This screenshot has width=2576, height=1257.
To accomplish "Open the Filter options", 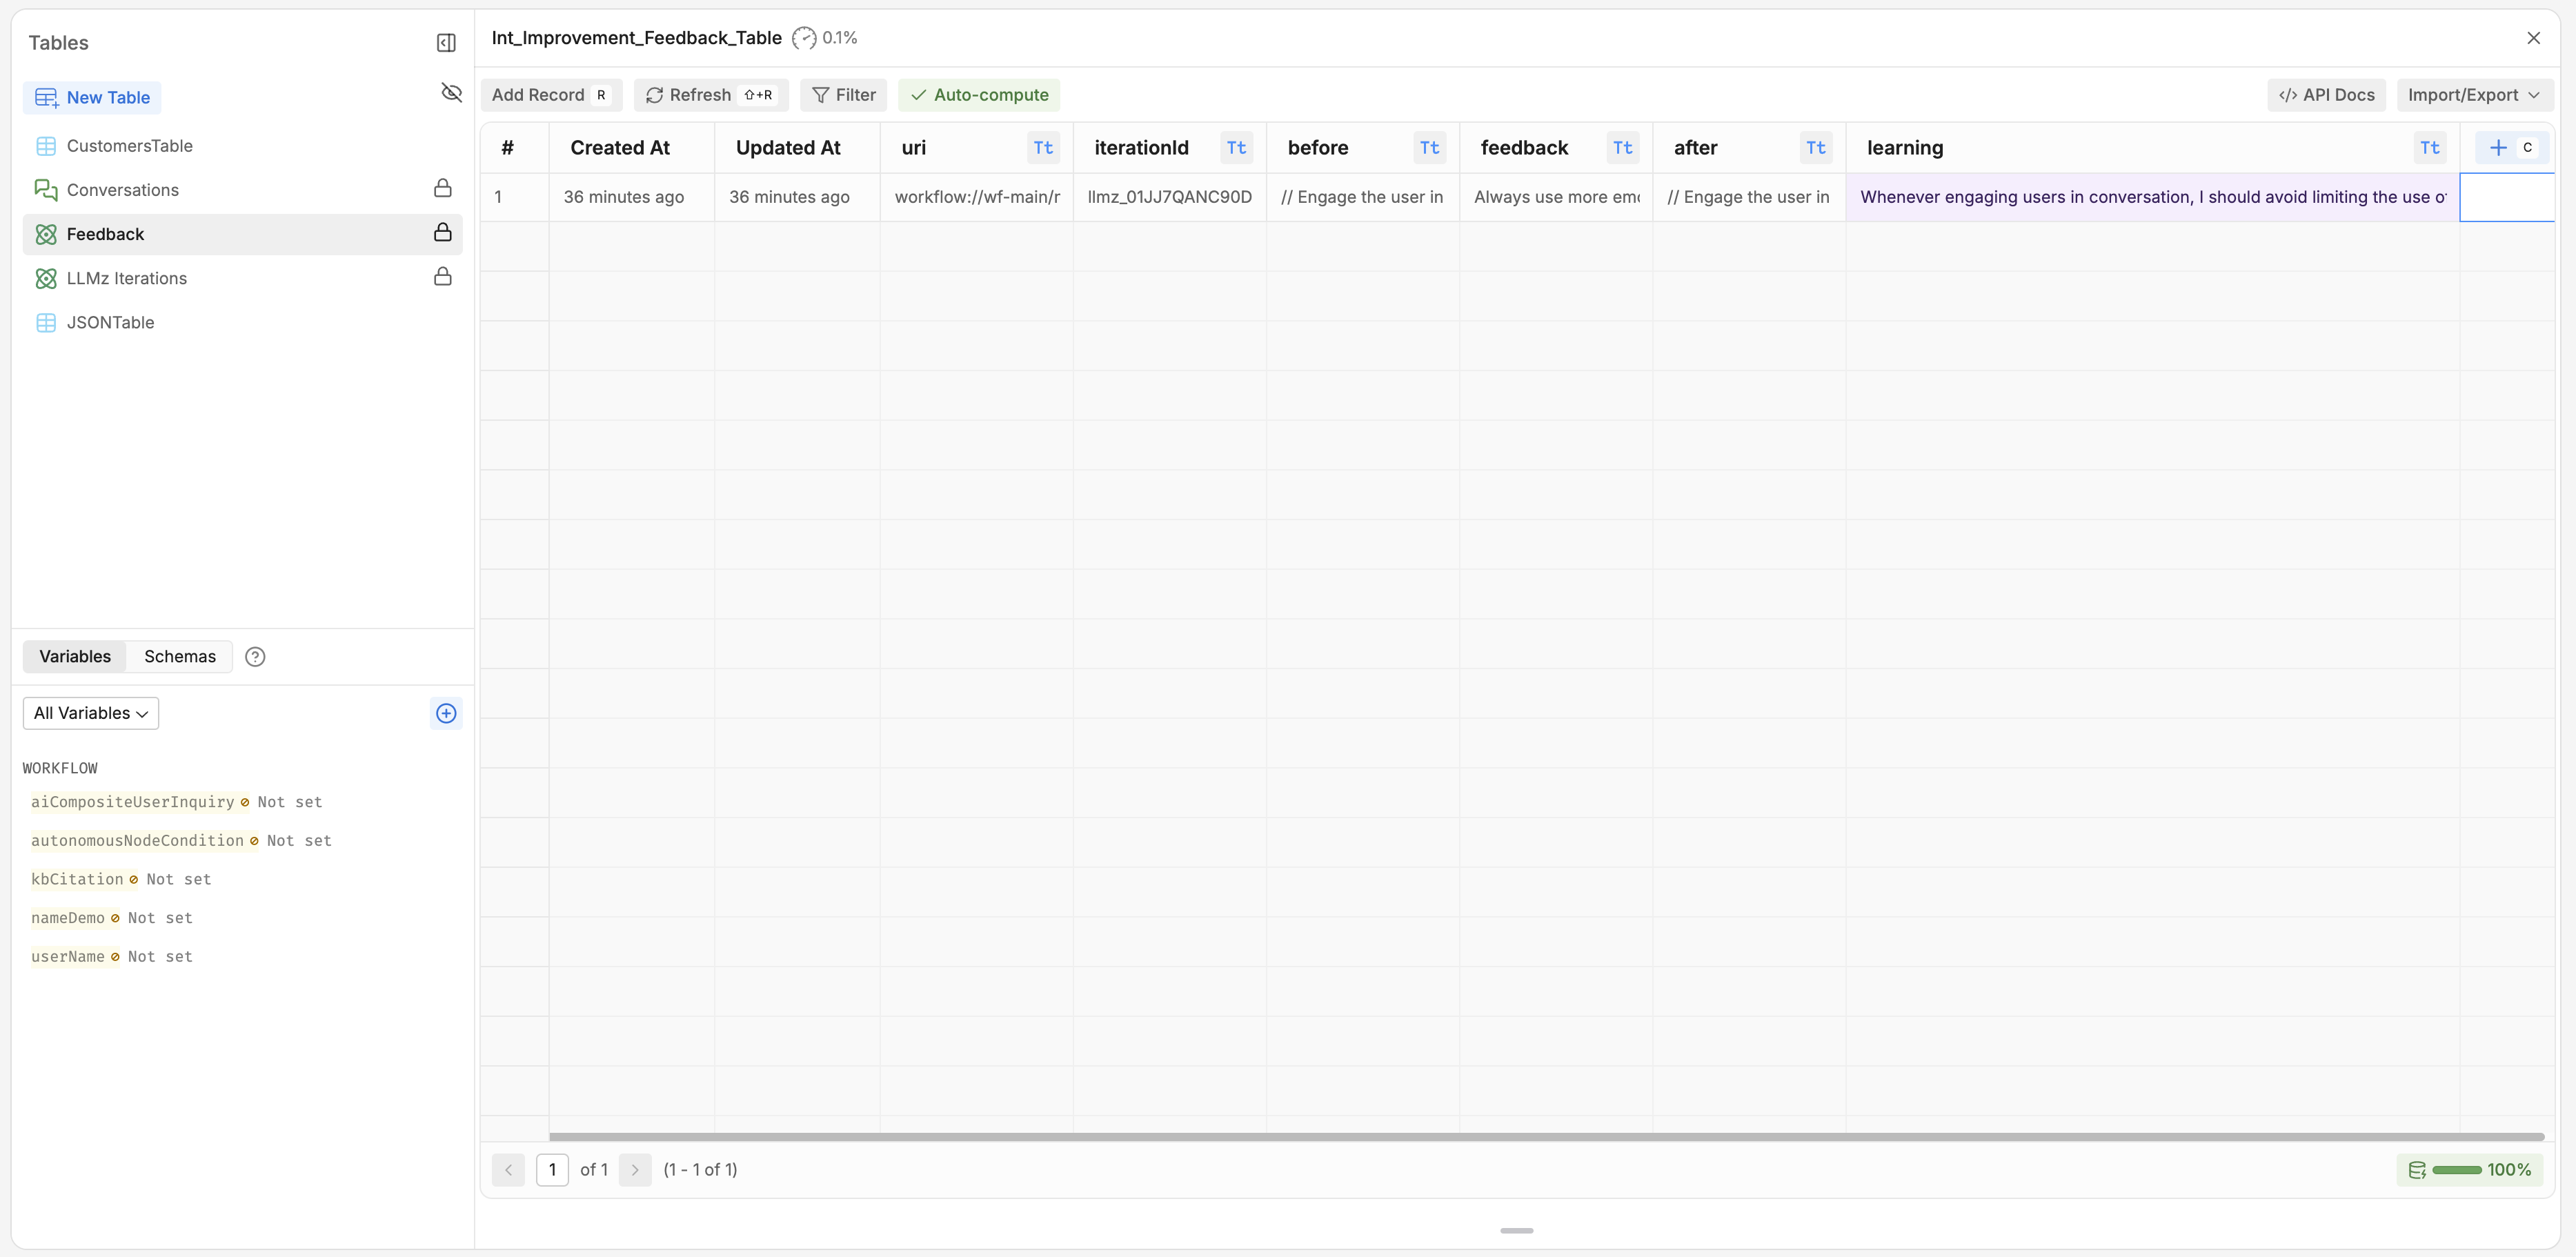I will [843, 95].
